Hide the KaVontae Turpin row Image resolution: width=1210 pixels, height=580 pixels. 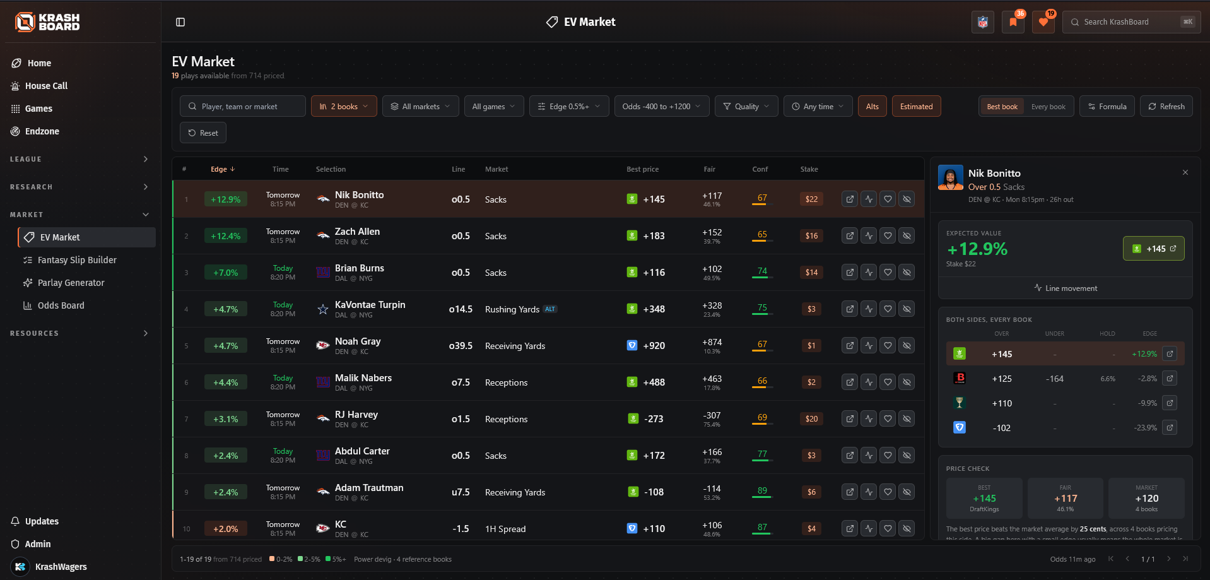(907, 309)
